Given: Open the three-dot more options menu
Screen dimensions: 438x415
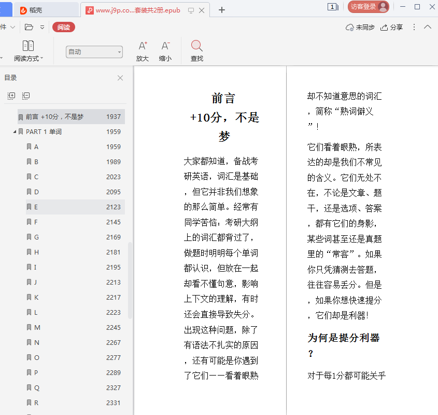Looking at the screenshot, I should pyautogui.click(x=414, y=28).
